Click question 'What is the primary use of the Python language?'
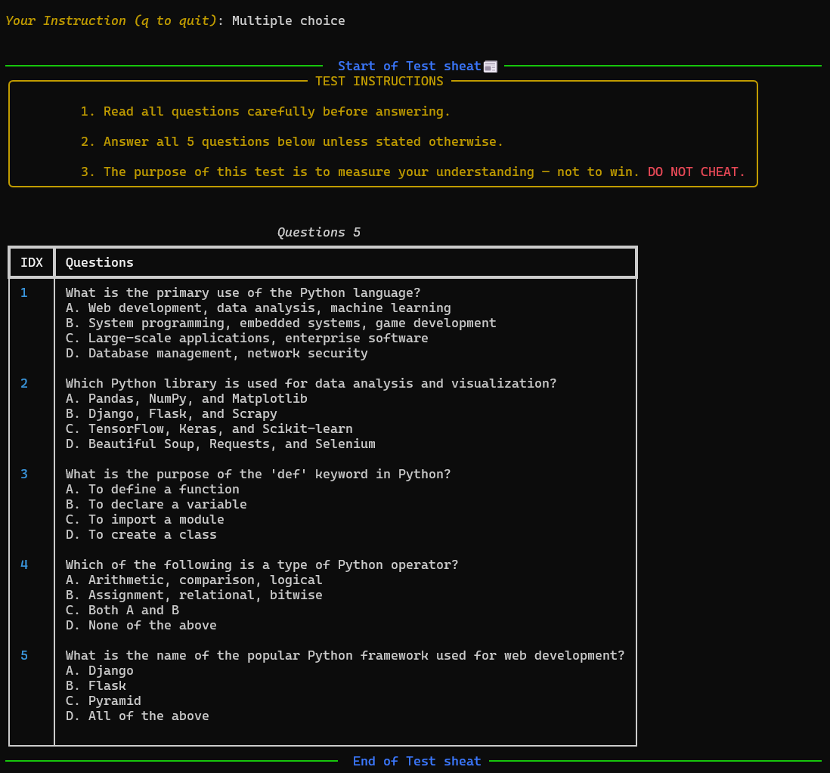Viewport: 830px width, 773px height. 243,292
